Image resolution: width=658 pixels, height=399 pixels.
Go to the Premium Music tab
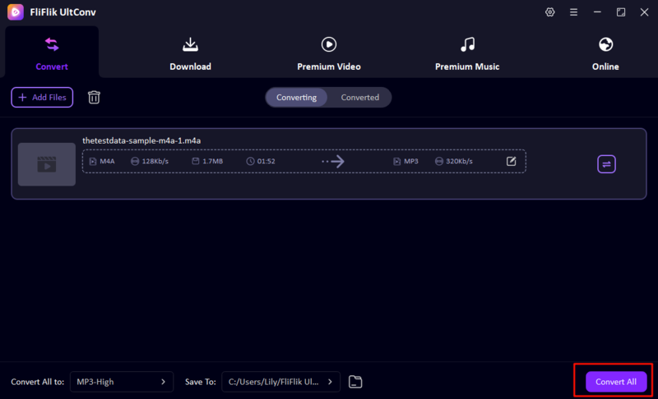(x=466, y=53)
